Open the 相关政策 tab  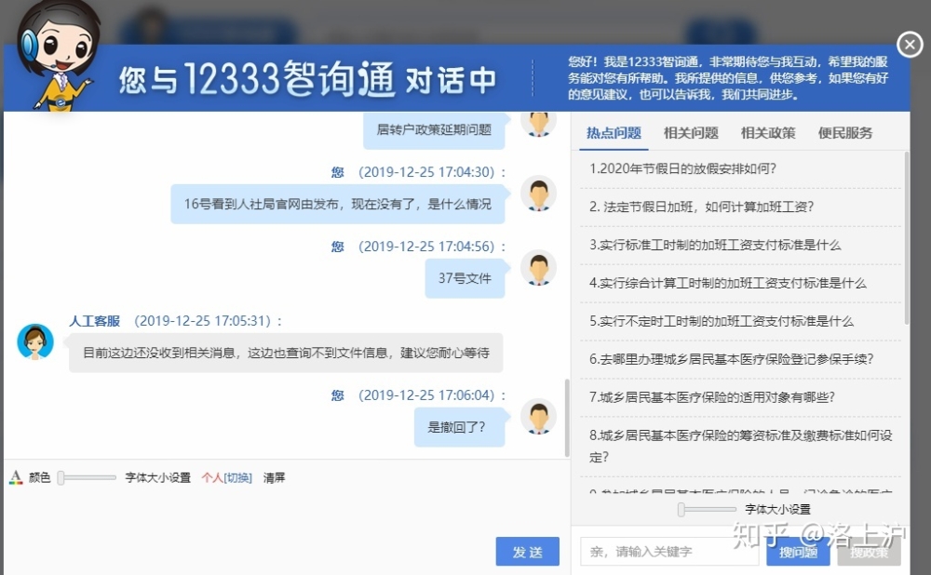(x=768, y=133)
